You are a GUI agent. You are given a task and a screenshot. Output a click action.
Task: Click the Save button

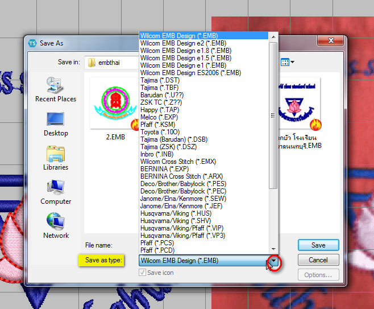click(318, 245)
